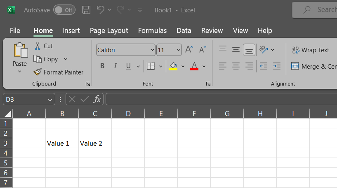Image resolution: width=337 pixels, height=188 pixels.
Task: Open Orientation options dropdown arrow
Action: pyautogui.click(x=272, y=50)
